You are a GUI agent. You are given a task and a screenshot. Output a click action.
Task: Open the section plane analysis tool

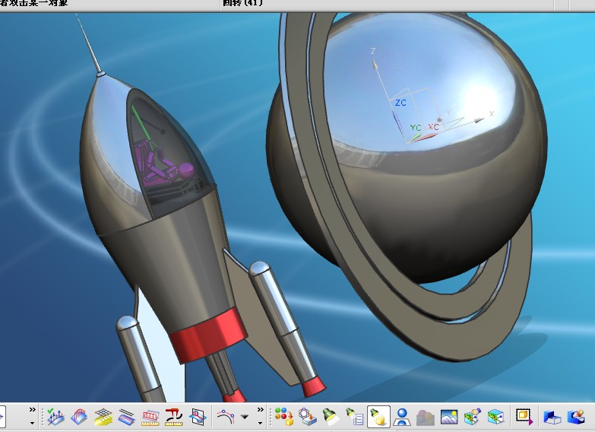point(198,417)
